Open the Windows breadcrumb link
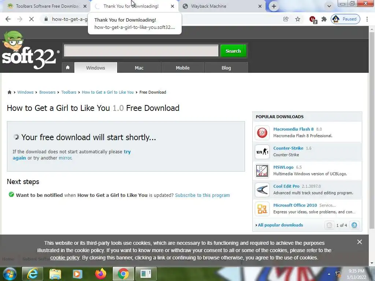This screenshot has width=375, height=281. coord(25,92)
